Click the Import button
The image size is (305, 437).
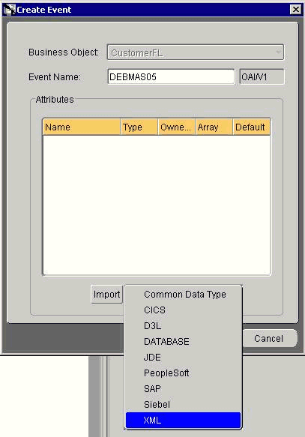pos(106,295)
